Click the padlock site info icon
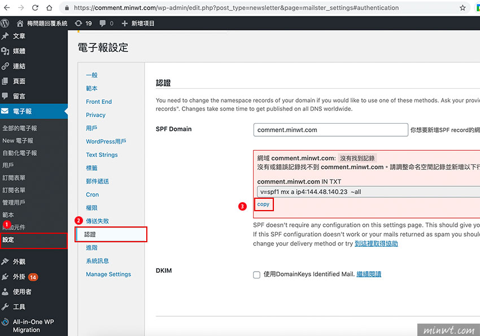This screenshot has width=480, height=336. pos(67,8)
